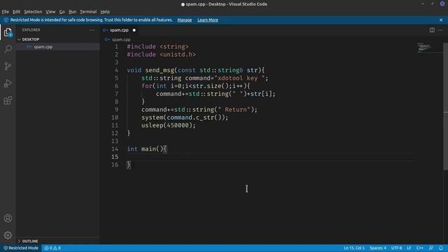The width and height of the screenshot is (448, 252).
Task: Click UTF-8 encoding selector
Action: 396,248
